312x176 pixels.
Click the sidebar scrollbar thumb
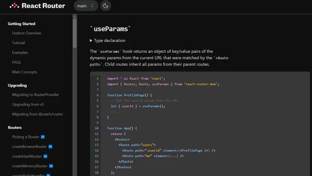[75, 33]
